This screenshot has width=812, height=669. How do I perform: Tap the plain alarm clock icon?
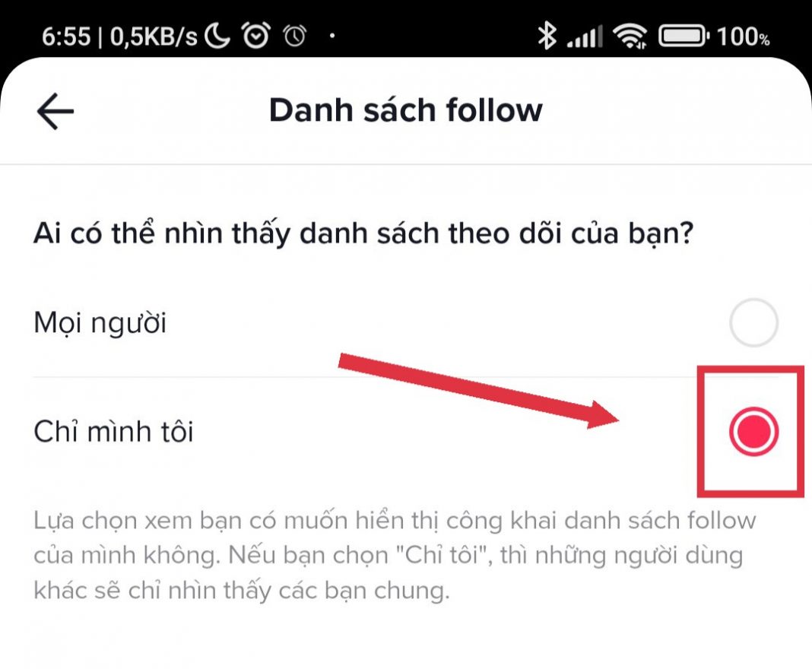coord(295,36)
